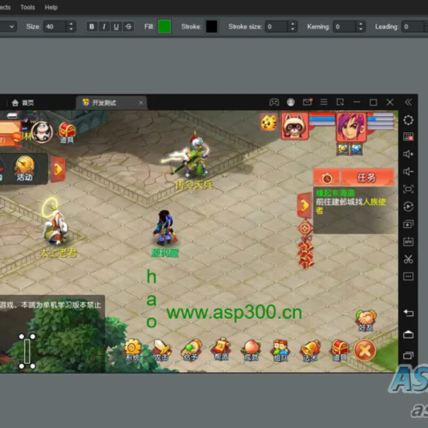Click the emulator pop-out window icon
This screenshot has height=428, width=428.
click(340, 102)
